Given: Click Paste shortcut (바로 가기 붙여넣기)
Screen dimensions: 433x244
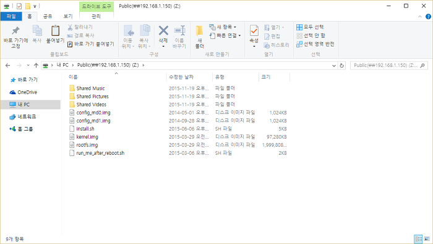Looking at the screenshot, I should [x=90, y=44].
